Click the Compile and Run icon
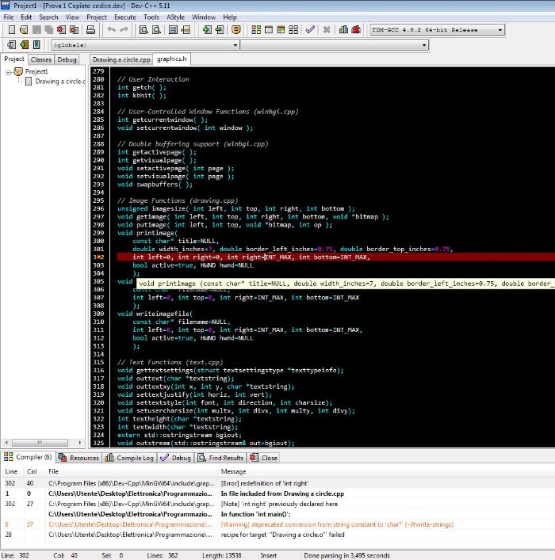The width and height of the screenshot is (555, 560). (281, 29)
